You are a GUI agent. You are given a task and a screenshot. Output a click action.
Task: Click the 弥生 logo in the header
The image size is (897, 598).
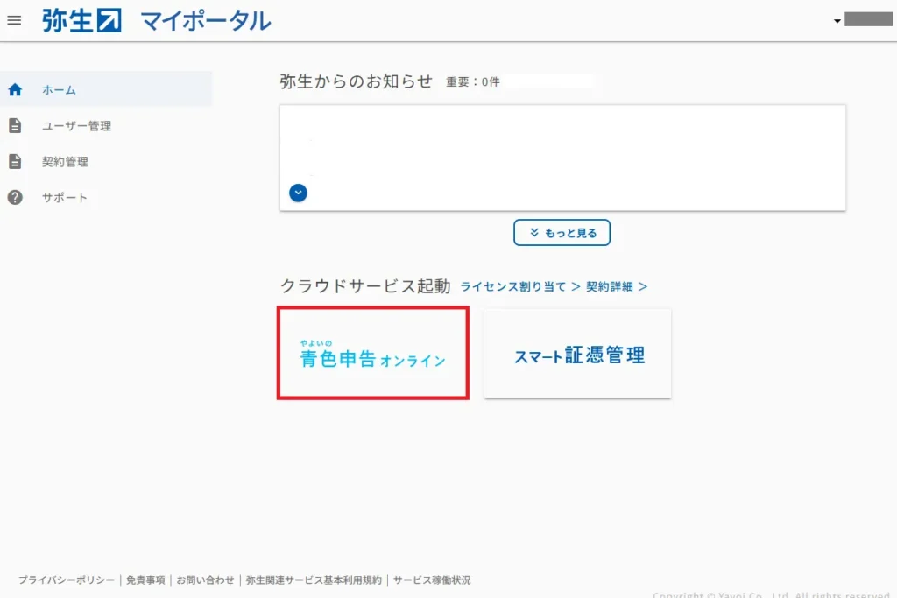point(81,21)
